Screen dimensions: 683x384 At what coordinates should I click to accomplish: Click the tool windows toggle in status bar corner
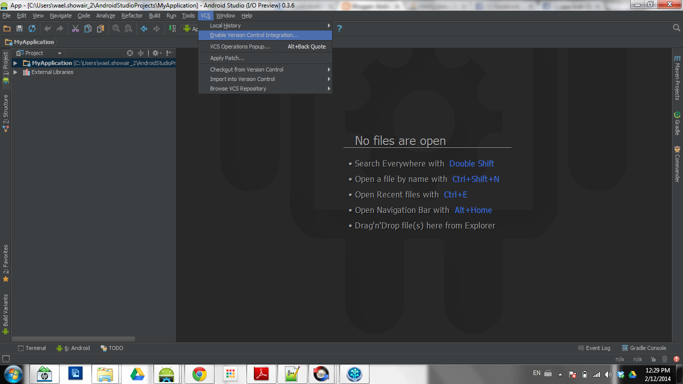6,358
